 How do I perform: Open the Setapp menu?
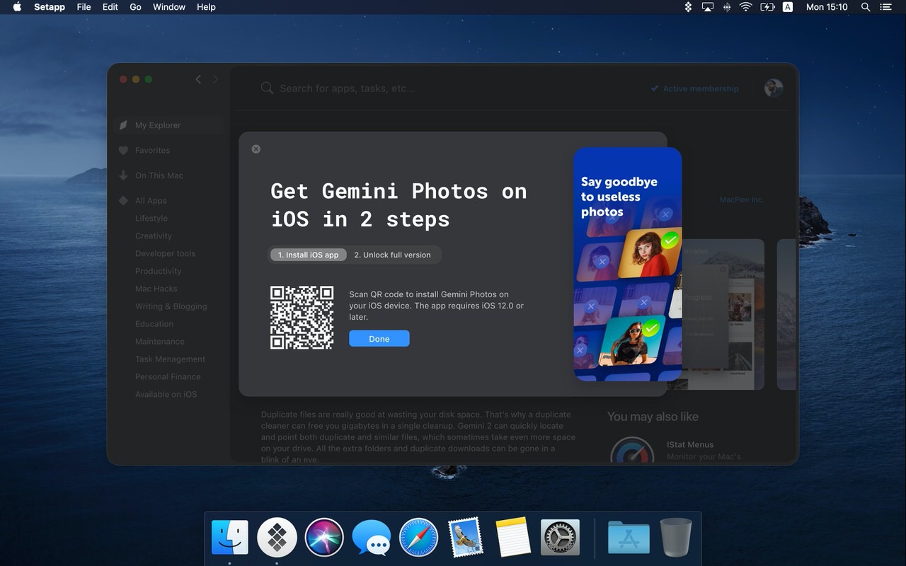pyautogui.click(x=50, y=7)
